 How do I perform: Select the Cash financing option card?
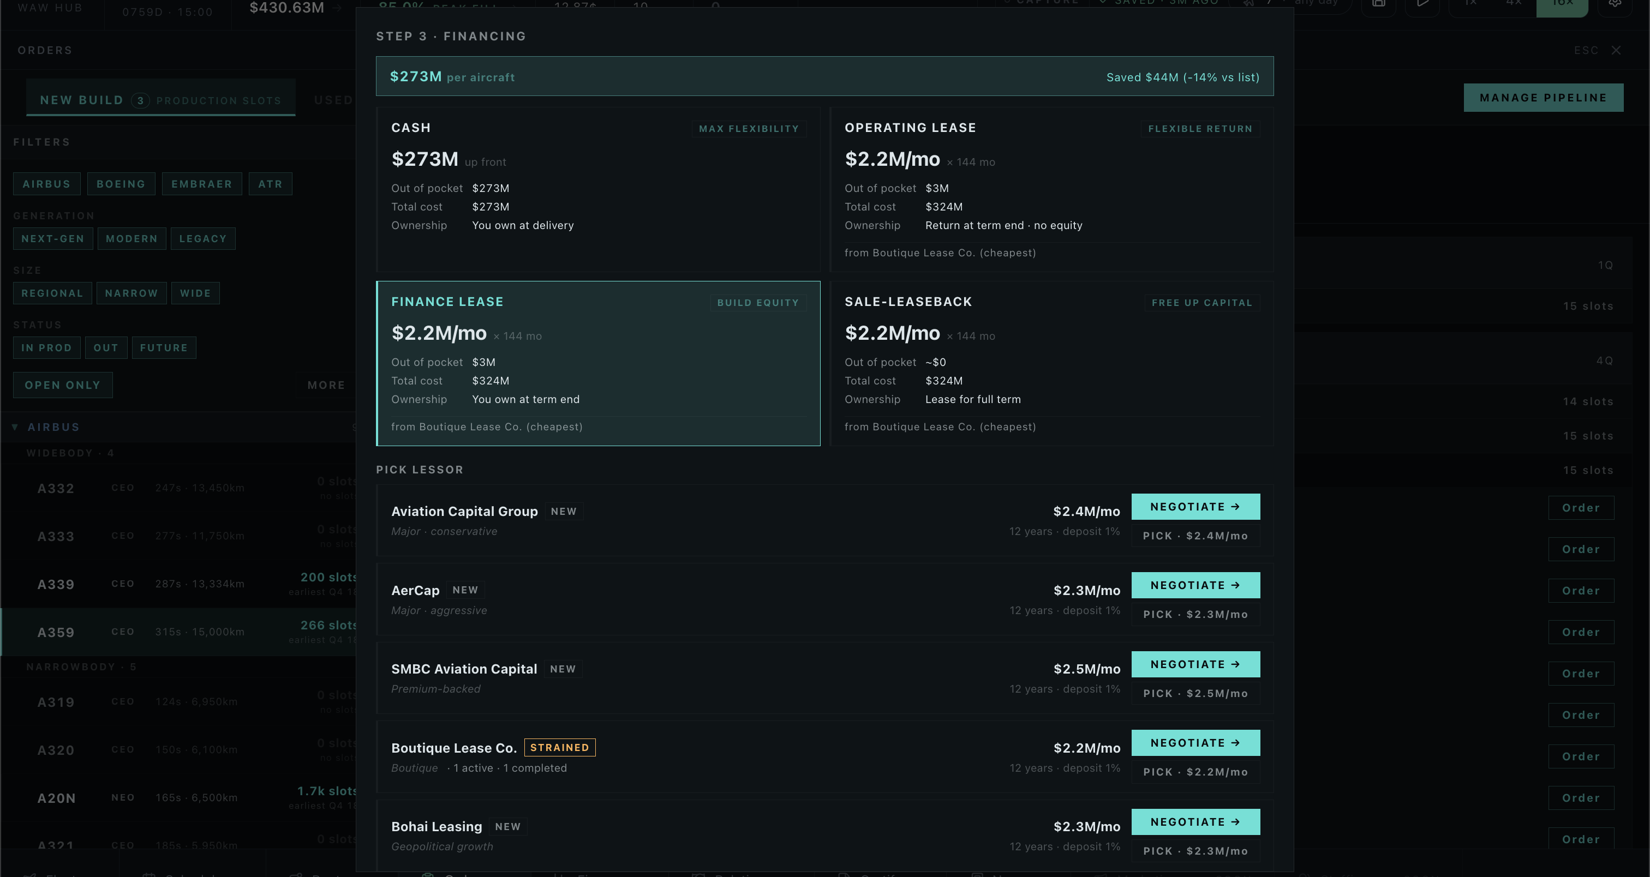[598, 189]
